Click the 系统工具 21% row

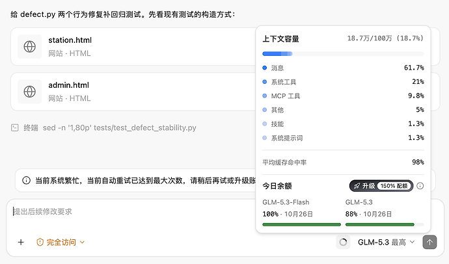tap(343, 82)
